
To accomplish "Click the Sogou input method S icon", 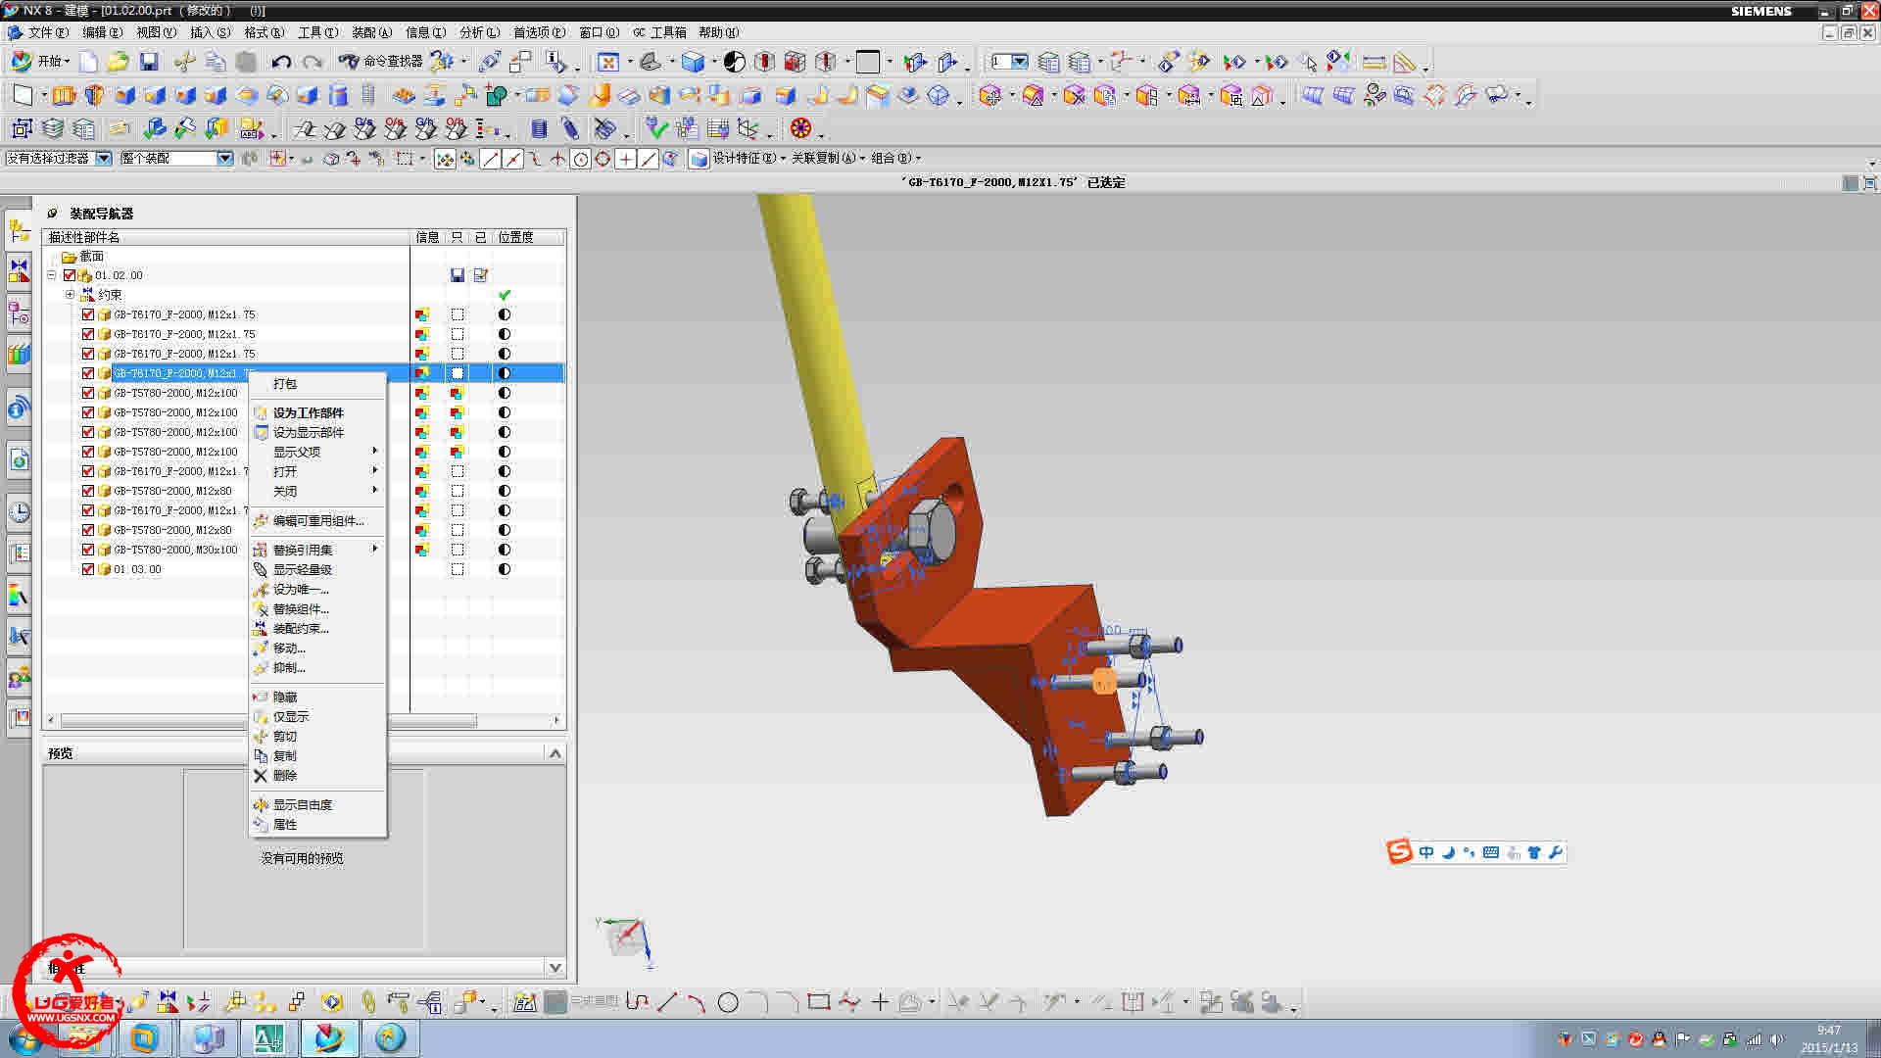I will (x=1399, y=852).
